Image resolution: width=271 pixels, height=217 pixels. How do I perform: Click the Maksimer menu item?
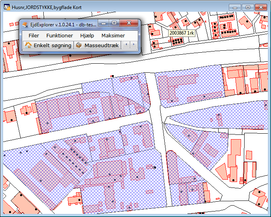(113, 35)
